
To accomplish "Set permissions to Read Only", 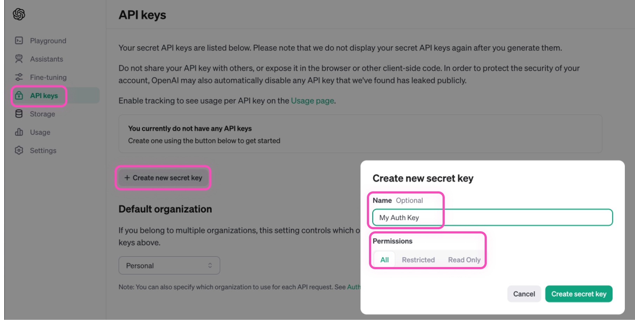I will [464, 259].
